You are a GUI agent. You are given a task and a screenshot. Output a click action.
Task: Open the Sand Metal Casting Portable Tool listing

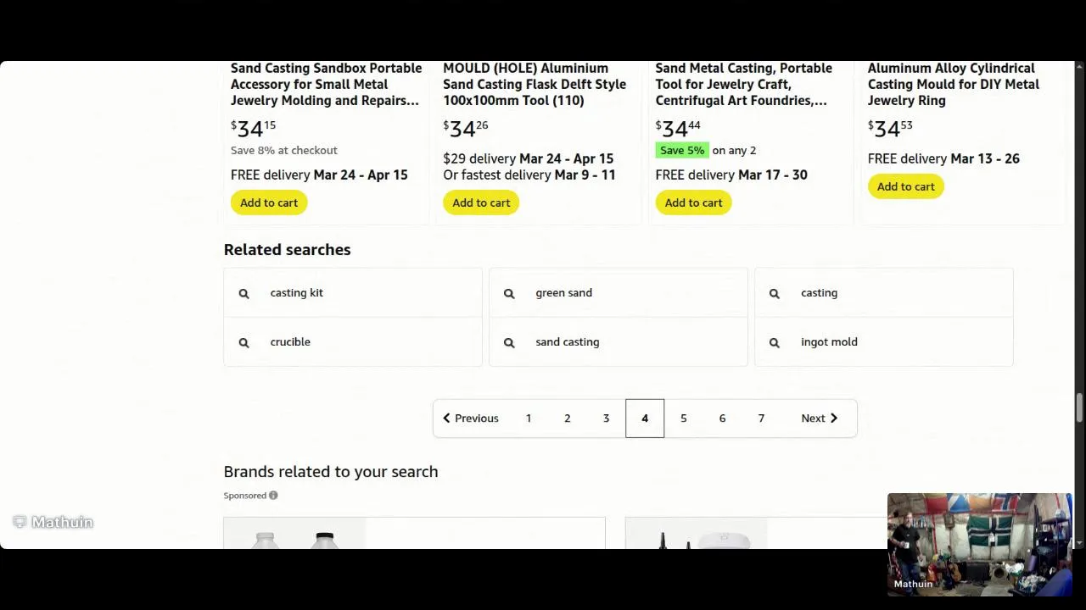tap(743, 84)
